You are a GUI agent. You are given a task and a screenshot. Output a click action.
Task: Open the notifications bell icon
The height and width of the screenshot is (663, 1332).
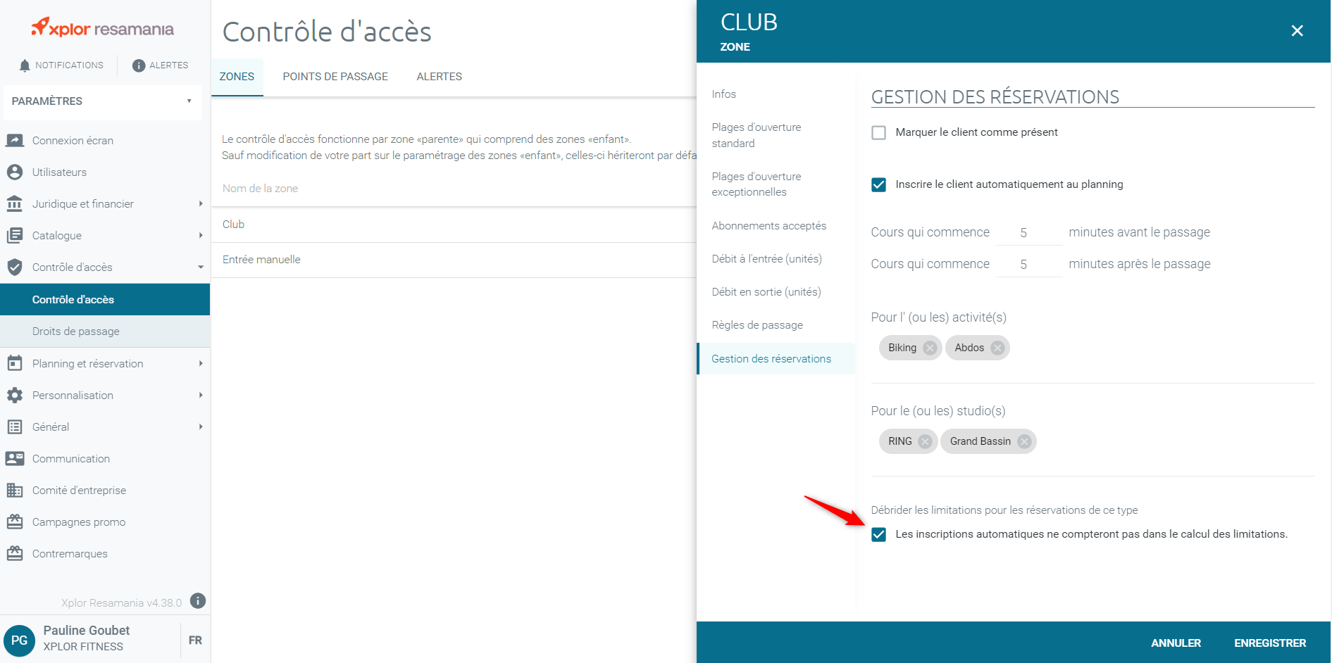click(x=25, y=65)
